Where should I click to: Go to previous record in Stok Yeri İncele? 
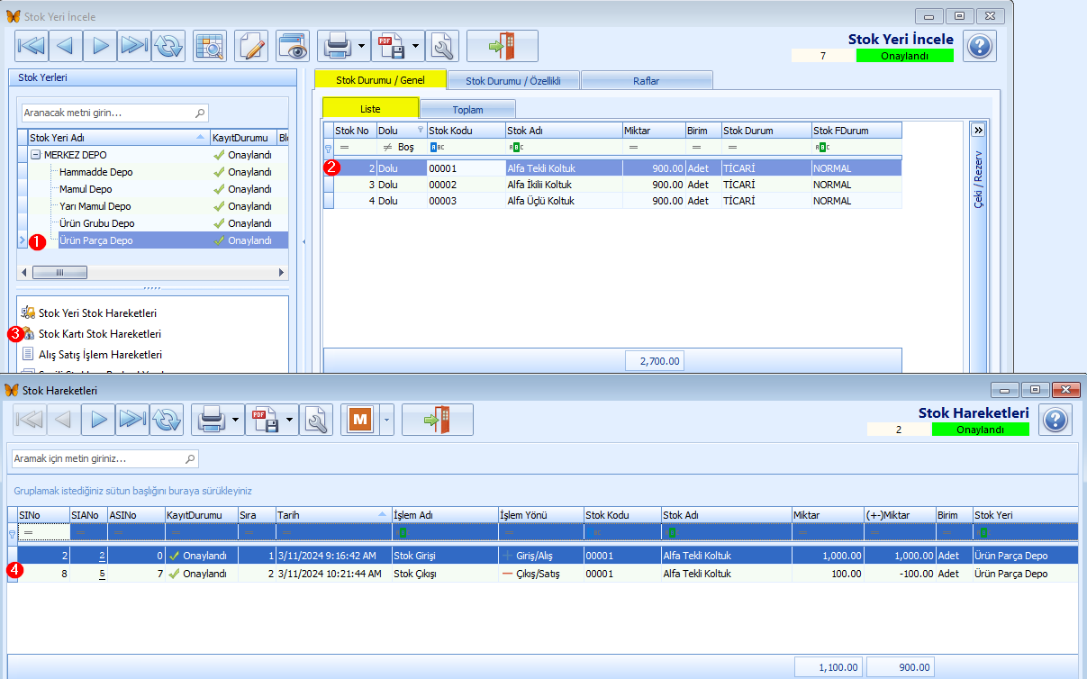point(66,45)
